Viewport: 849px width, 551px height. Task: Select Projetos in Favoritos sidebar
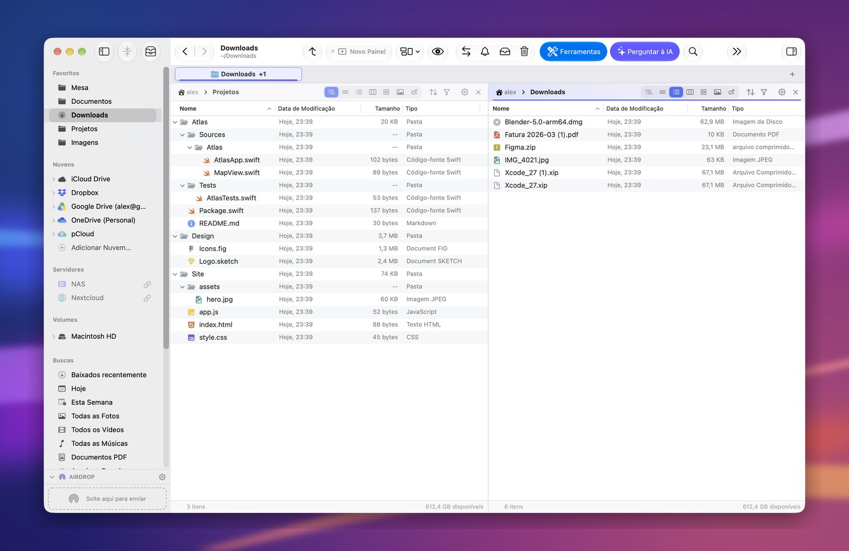102,129
